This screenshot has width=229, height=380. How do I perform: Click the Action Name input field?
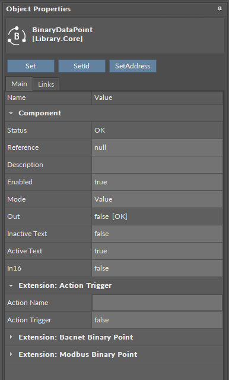[x=157, y=303]
